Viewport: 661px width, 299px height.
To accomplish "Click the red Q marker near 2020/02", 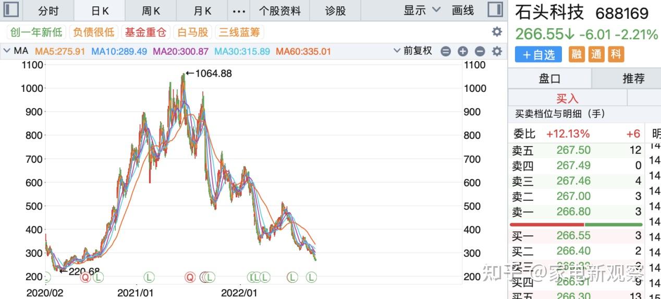I will coord(85,277).
